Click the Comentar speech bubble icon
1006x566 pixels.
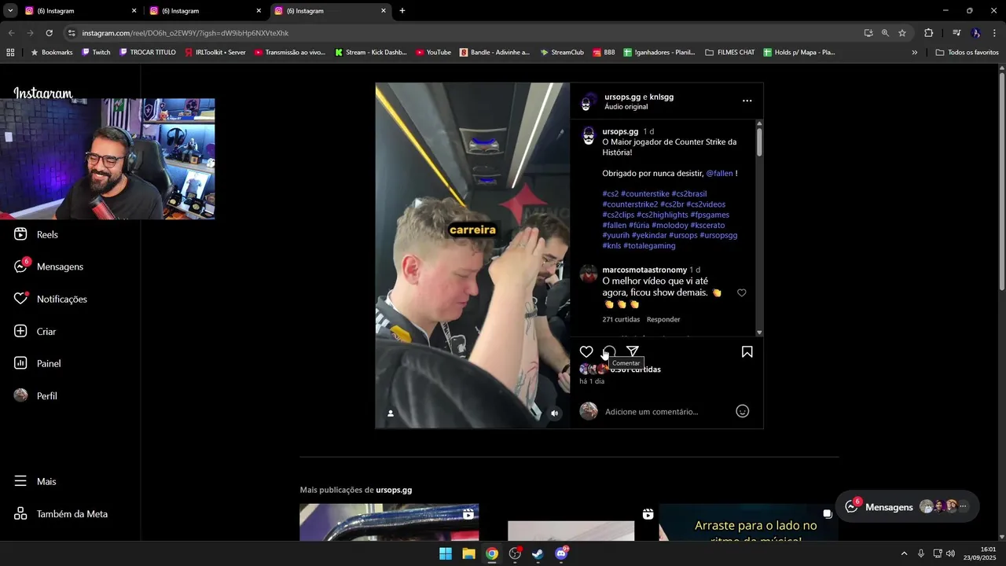[609, 351]
